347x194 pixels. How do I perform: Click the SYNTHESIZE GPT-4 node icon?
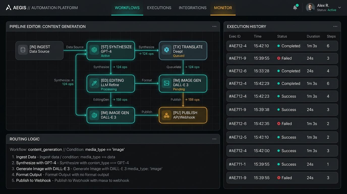[95, 50]
